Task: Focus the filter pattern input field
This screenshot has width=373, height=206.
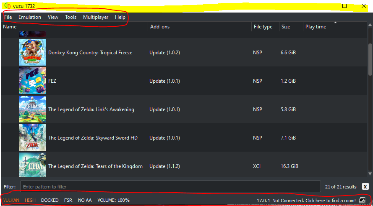Action: coord(170,187)
